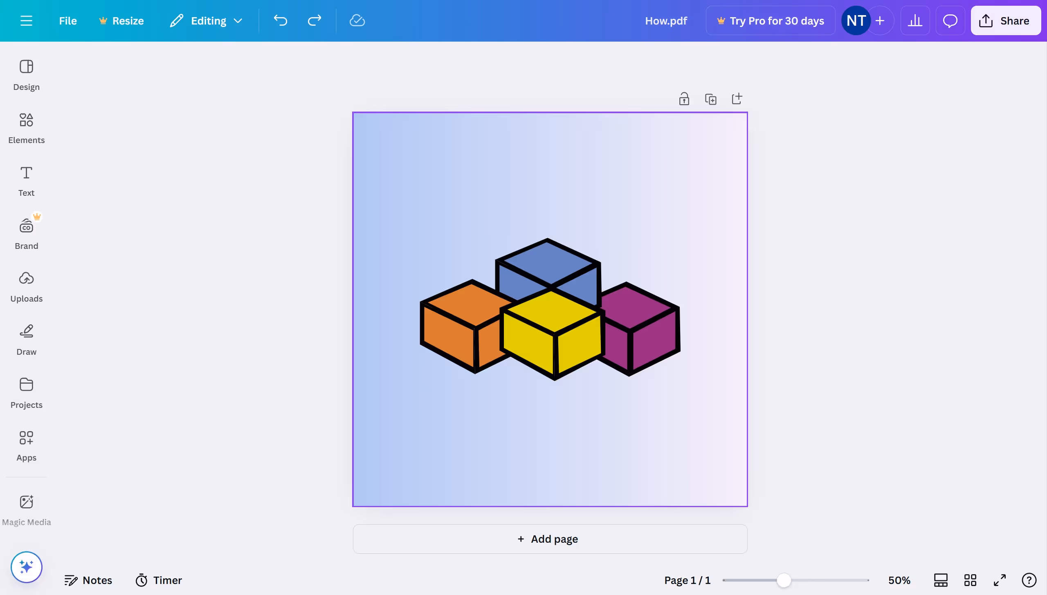Select the Draw tool

26,340
